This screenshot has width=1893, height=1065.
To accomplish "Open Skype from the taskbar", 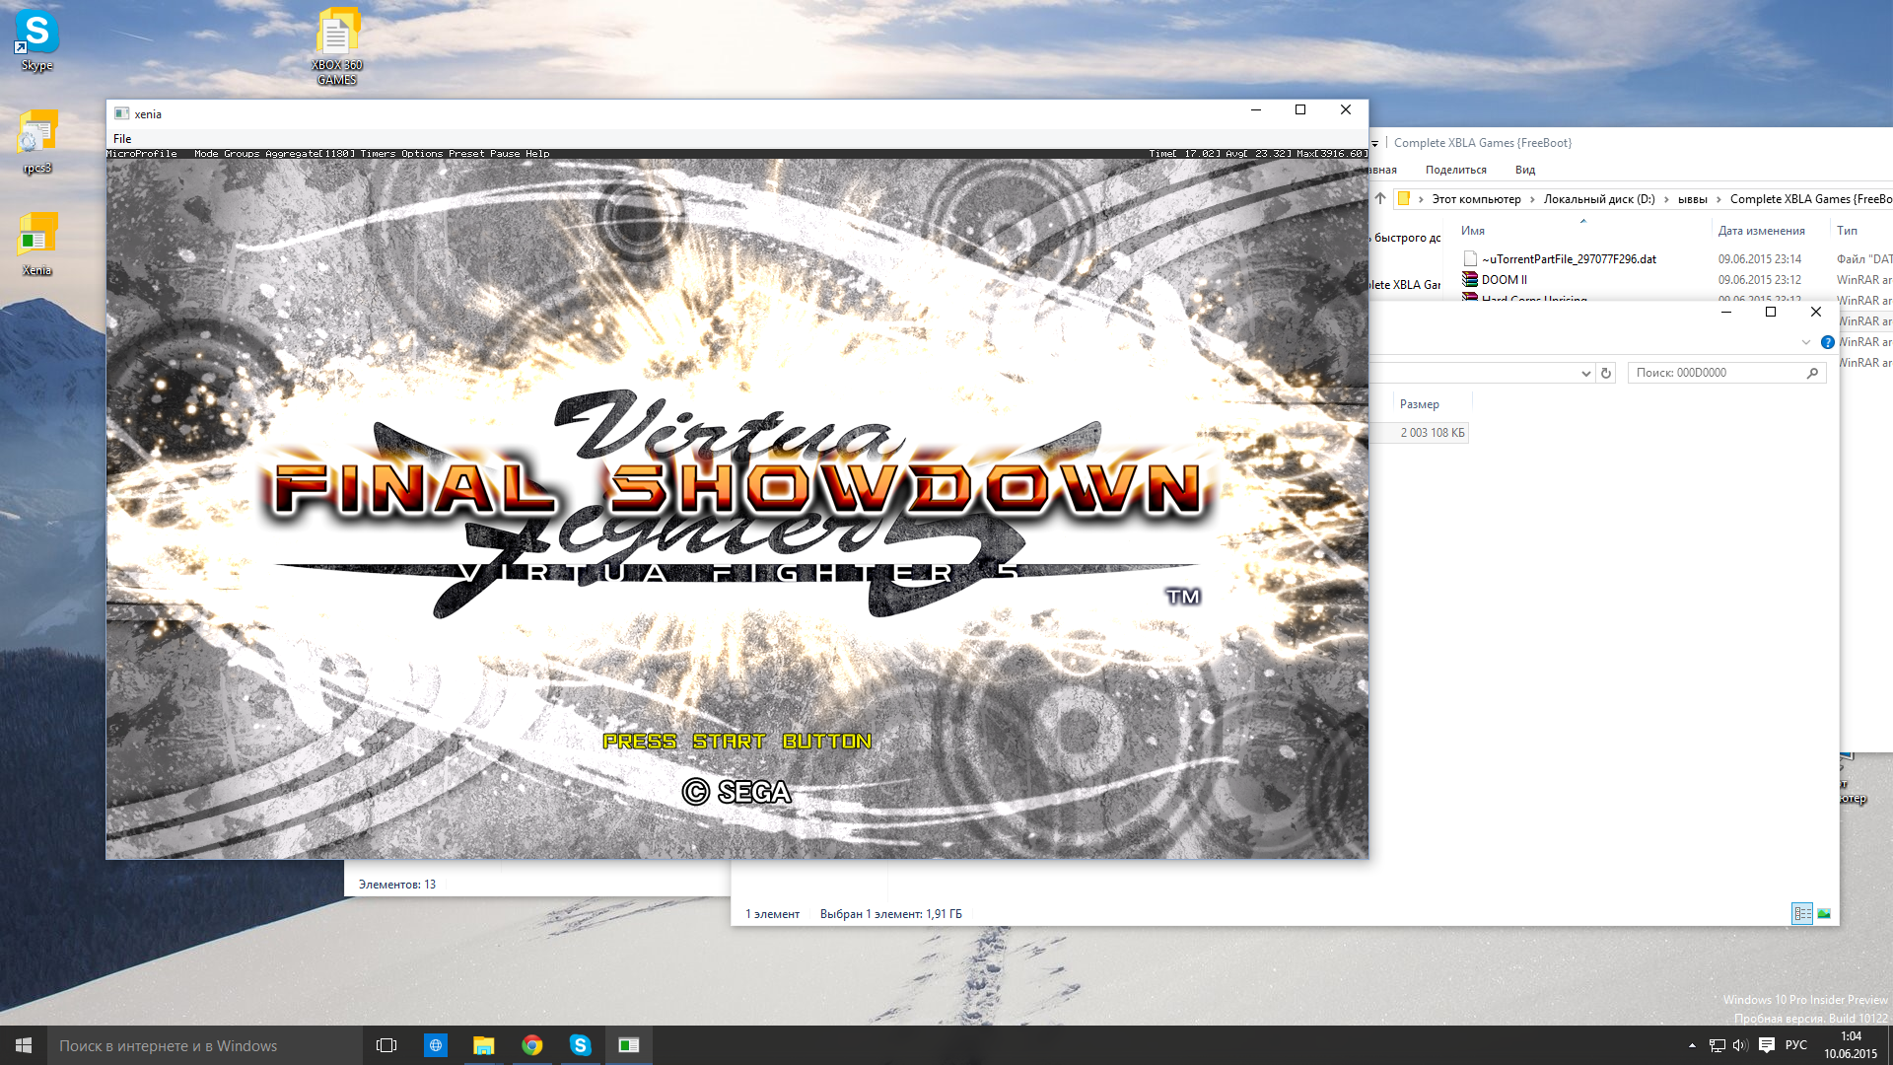I will (x=580, y=1045).
